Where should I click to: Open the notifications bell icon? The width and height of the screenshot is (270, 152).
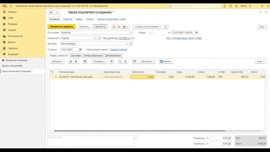coord(224,6)
